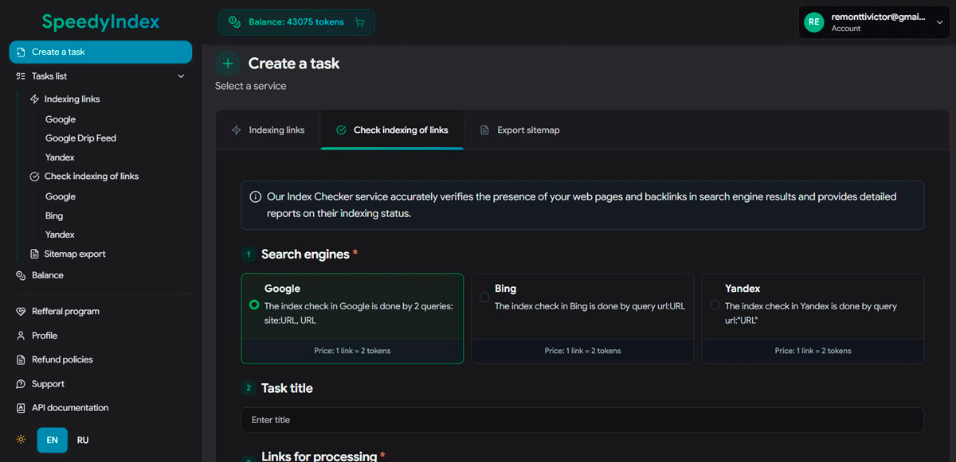
Task: Focus the Enter title input field
Action: tap(582, 420)
